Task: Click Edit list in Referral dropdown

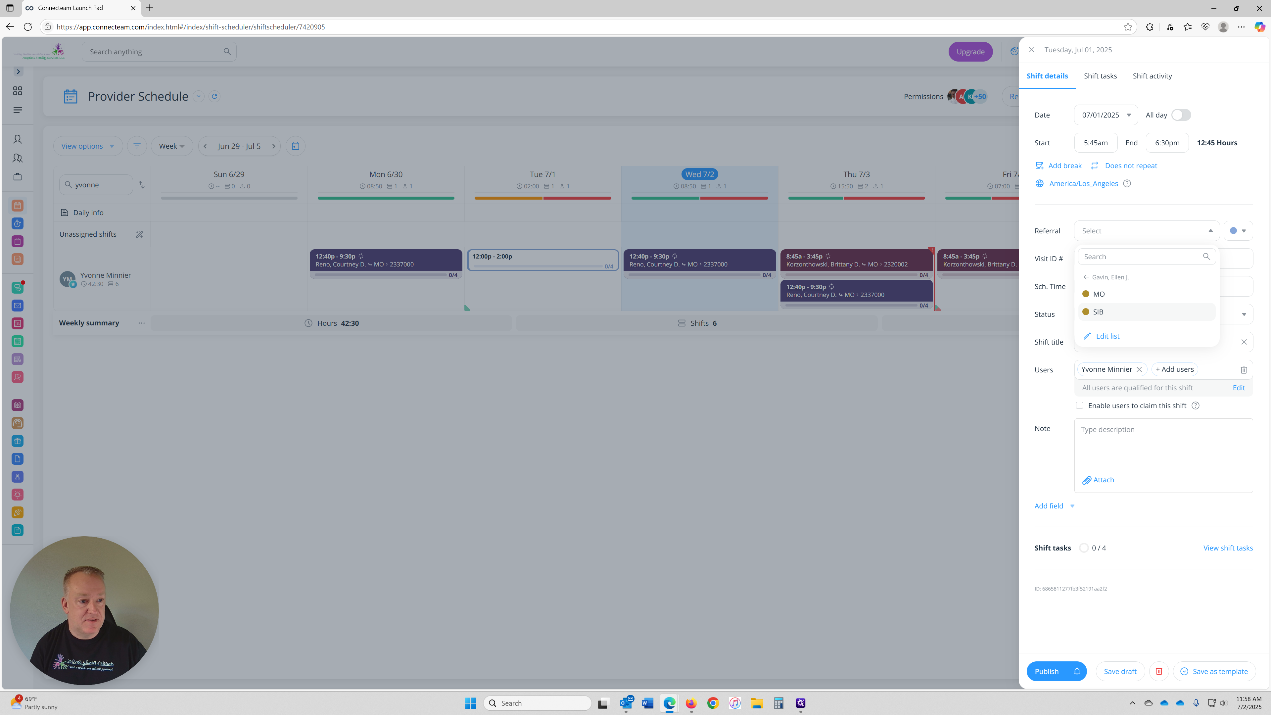Action: click(1101, 336)
